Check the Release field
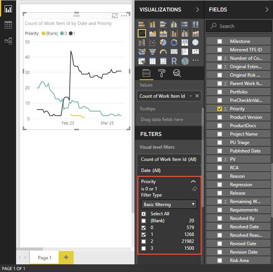The image size is (273, 272). coord(220,193)
